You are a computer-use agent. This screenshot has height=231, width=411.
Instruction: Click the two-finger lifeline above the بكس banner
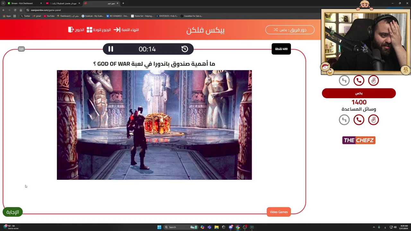pos(373,81)
